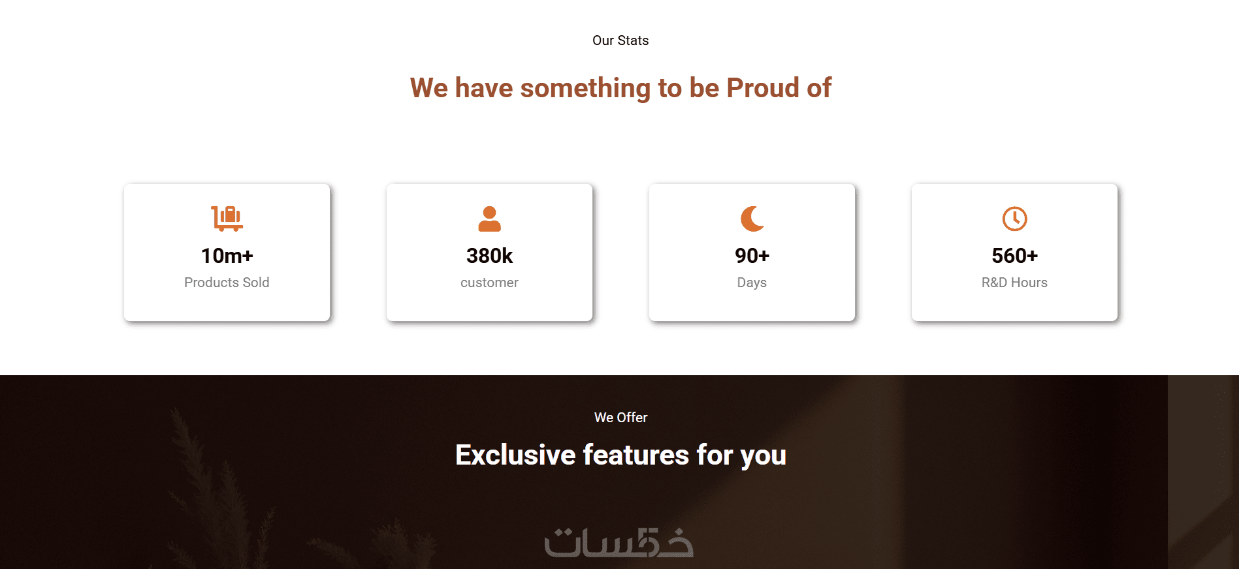This screenshot has width=1239, height=569.
Task: Click the 560+ hours figure
Action: click(x=1014, y=256)
